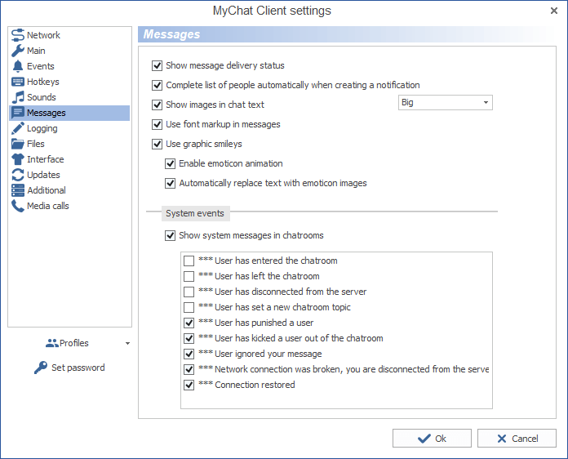568x459 pixels.
Task: Click the key icon beside Set password
Action: [41, 368]
